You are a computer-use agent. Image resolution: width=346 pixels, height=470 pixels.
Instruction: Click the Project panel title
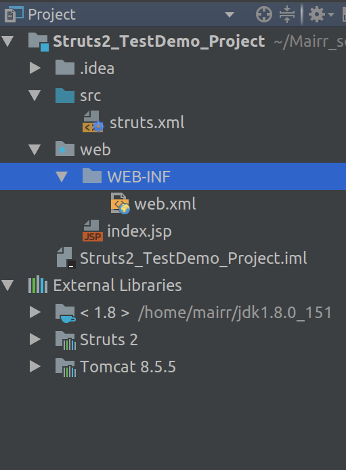[x=51, y=15]
